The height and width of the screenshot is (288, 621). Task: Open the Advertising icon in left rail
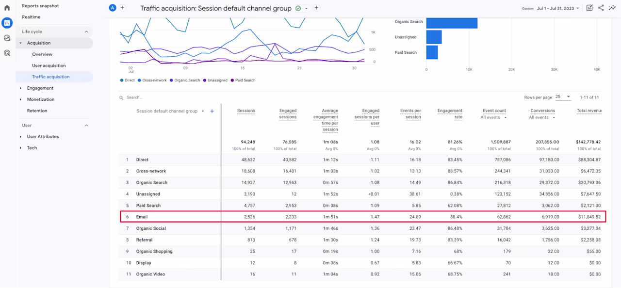point(7,53)
